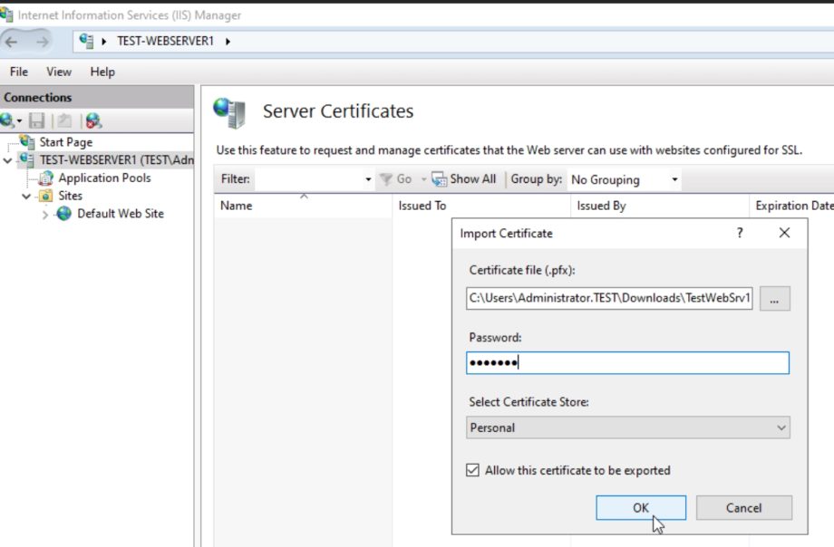
Task: Click the browse button for certificate file
Action: click(x=776, y=299)
